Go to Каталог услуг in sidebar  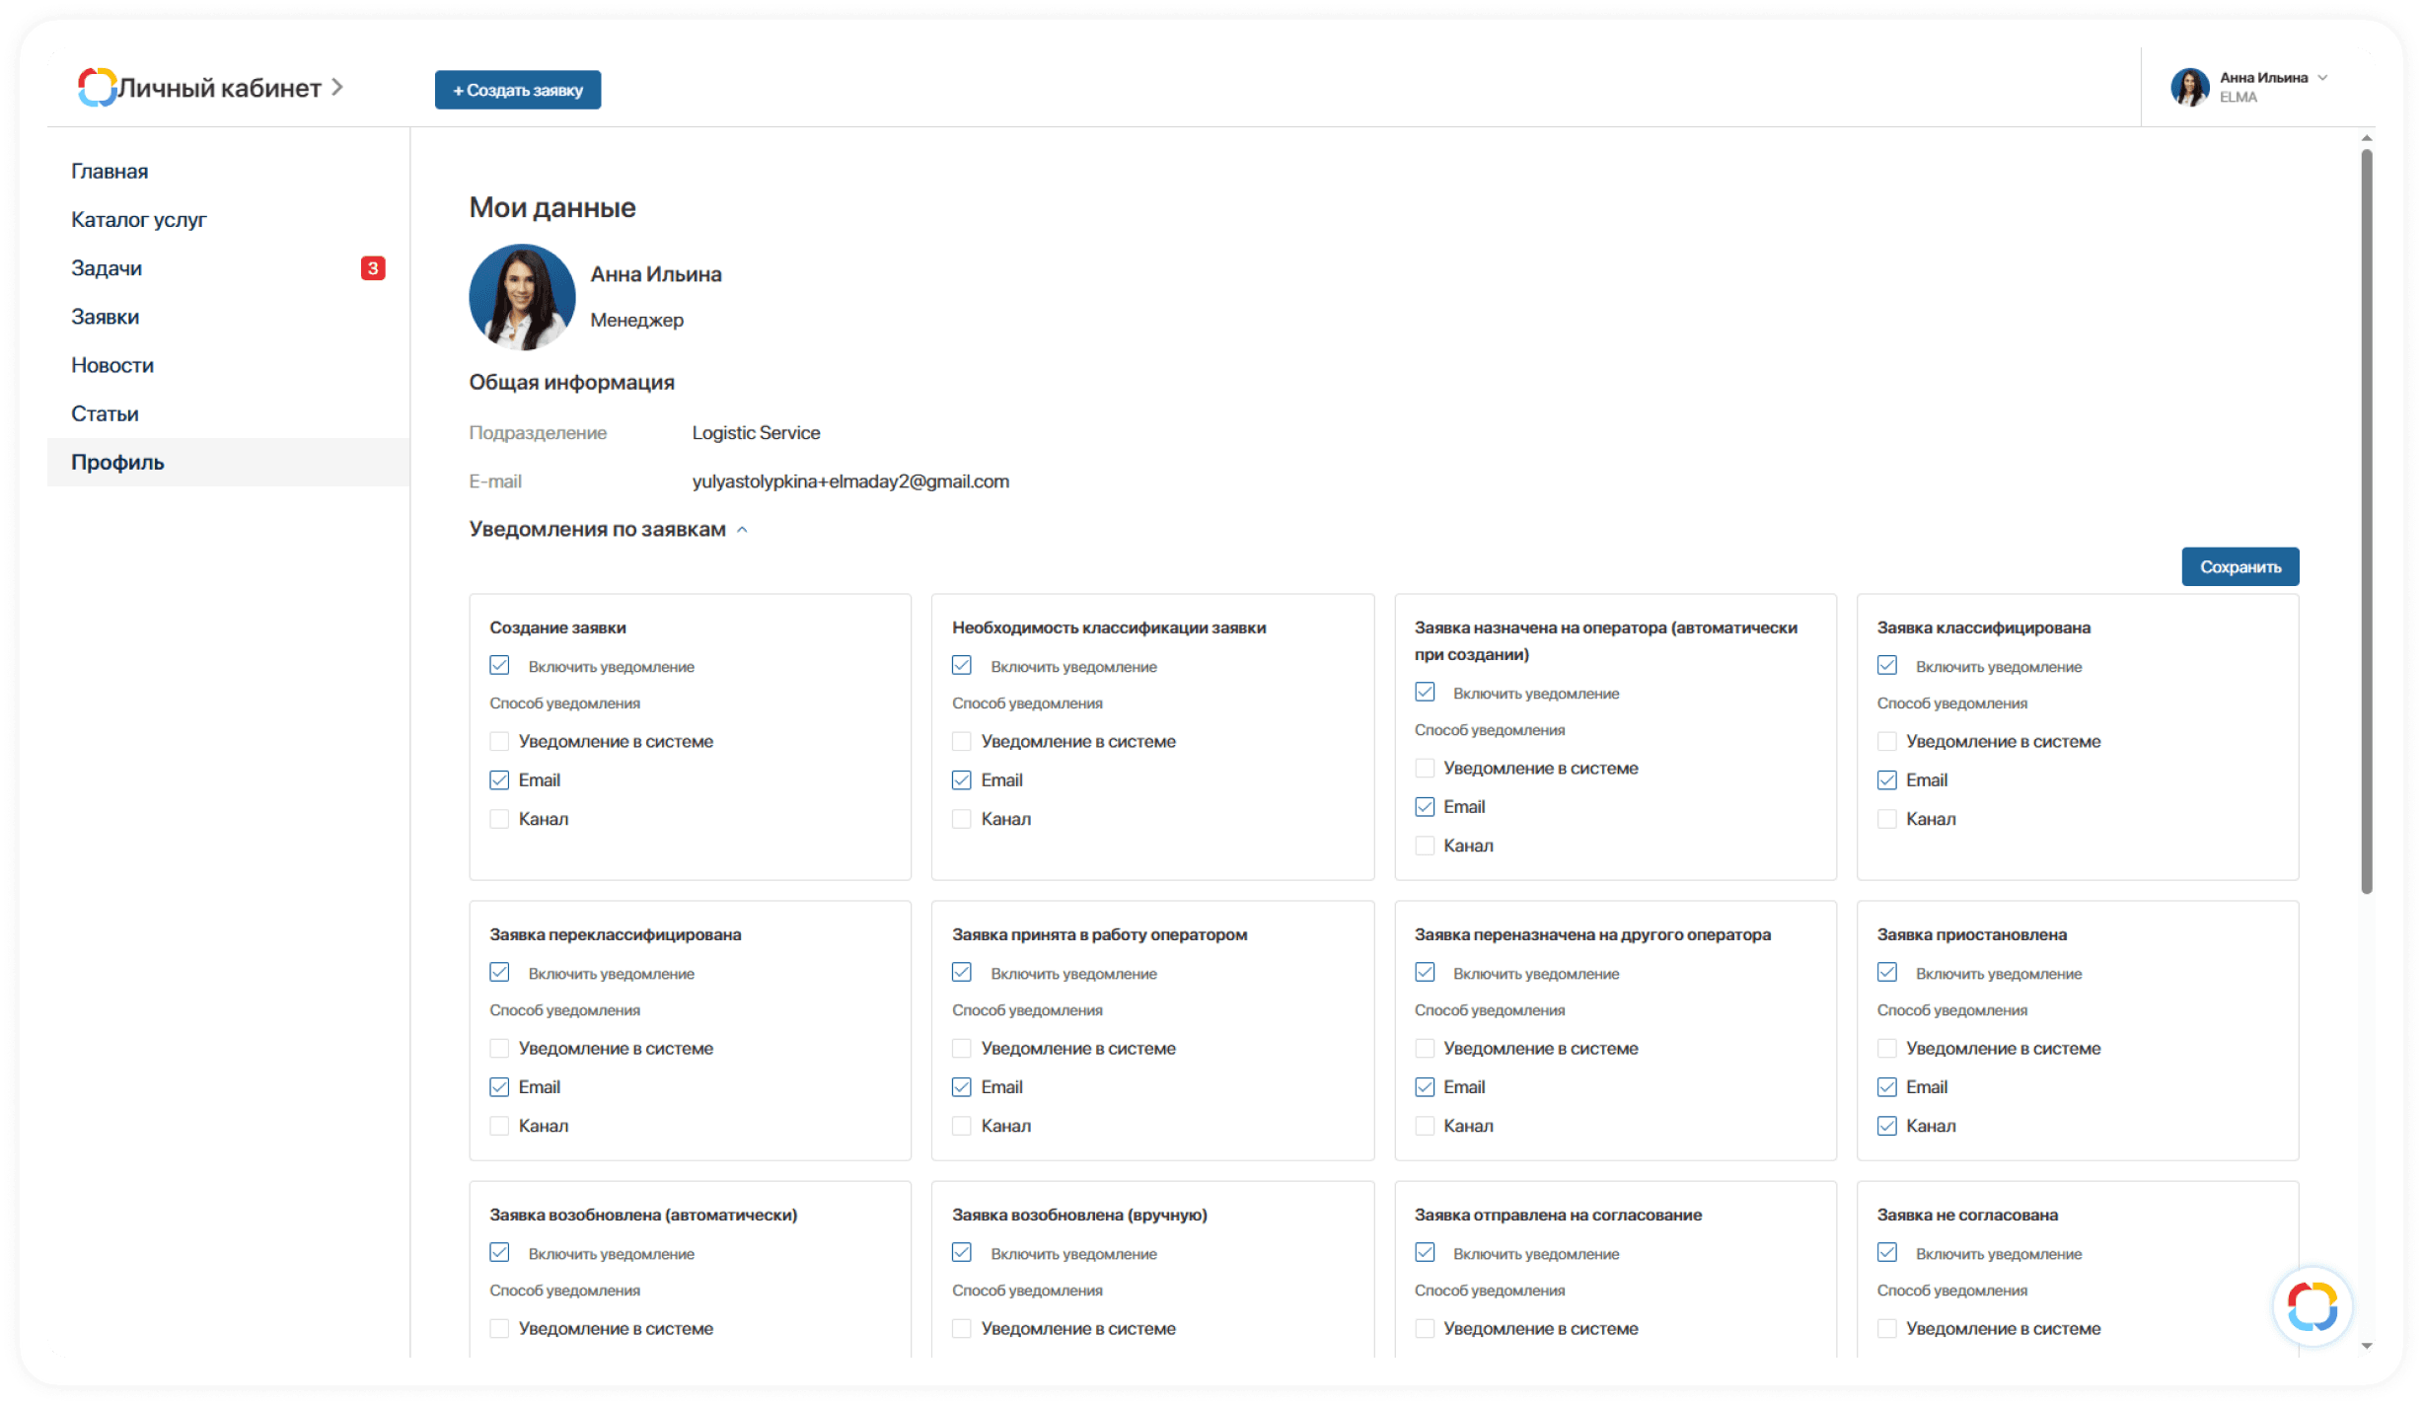139,220
